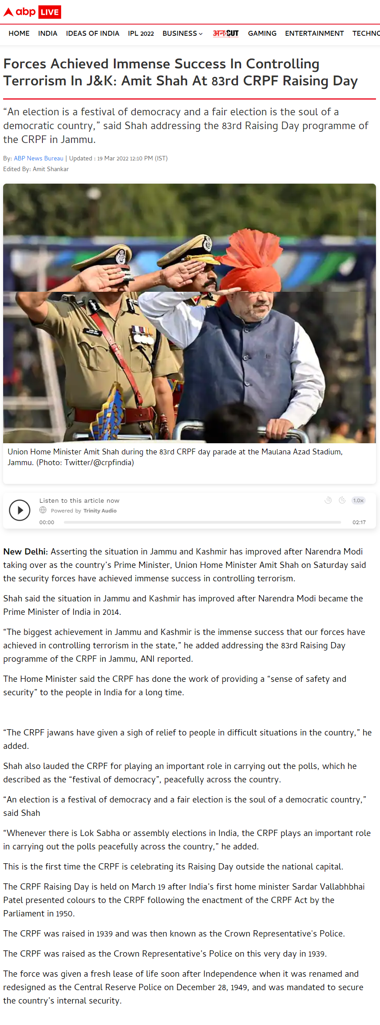
Task: Go to the Home menu item
Action: point(19,34)
